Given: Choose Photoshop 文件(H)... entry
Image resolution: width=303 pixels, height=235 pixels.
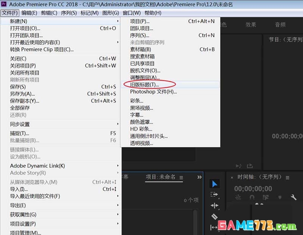Looking at the screenshot, I should 170,92.
